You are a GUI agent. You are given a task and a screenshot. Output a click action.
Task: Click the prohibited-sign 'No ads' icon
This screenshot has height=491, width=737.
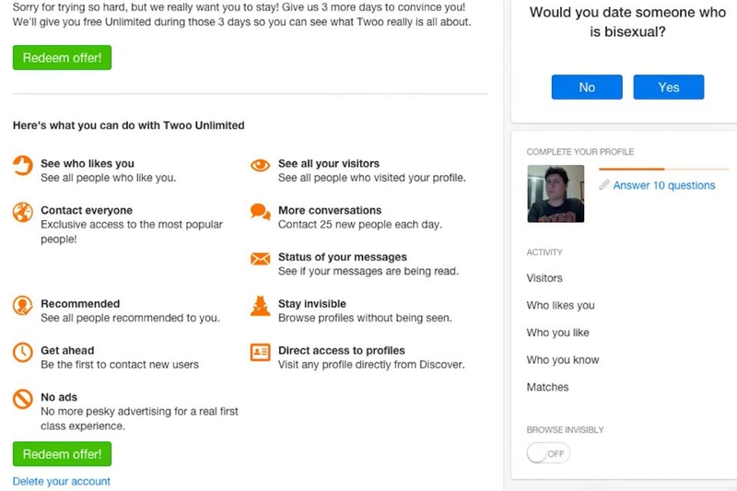coord(22,399)
